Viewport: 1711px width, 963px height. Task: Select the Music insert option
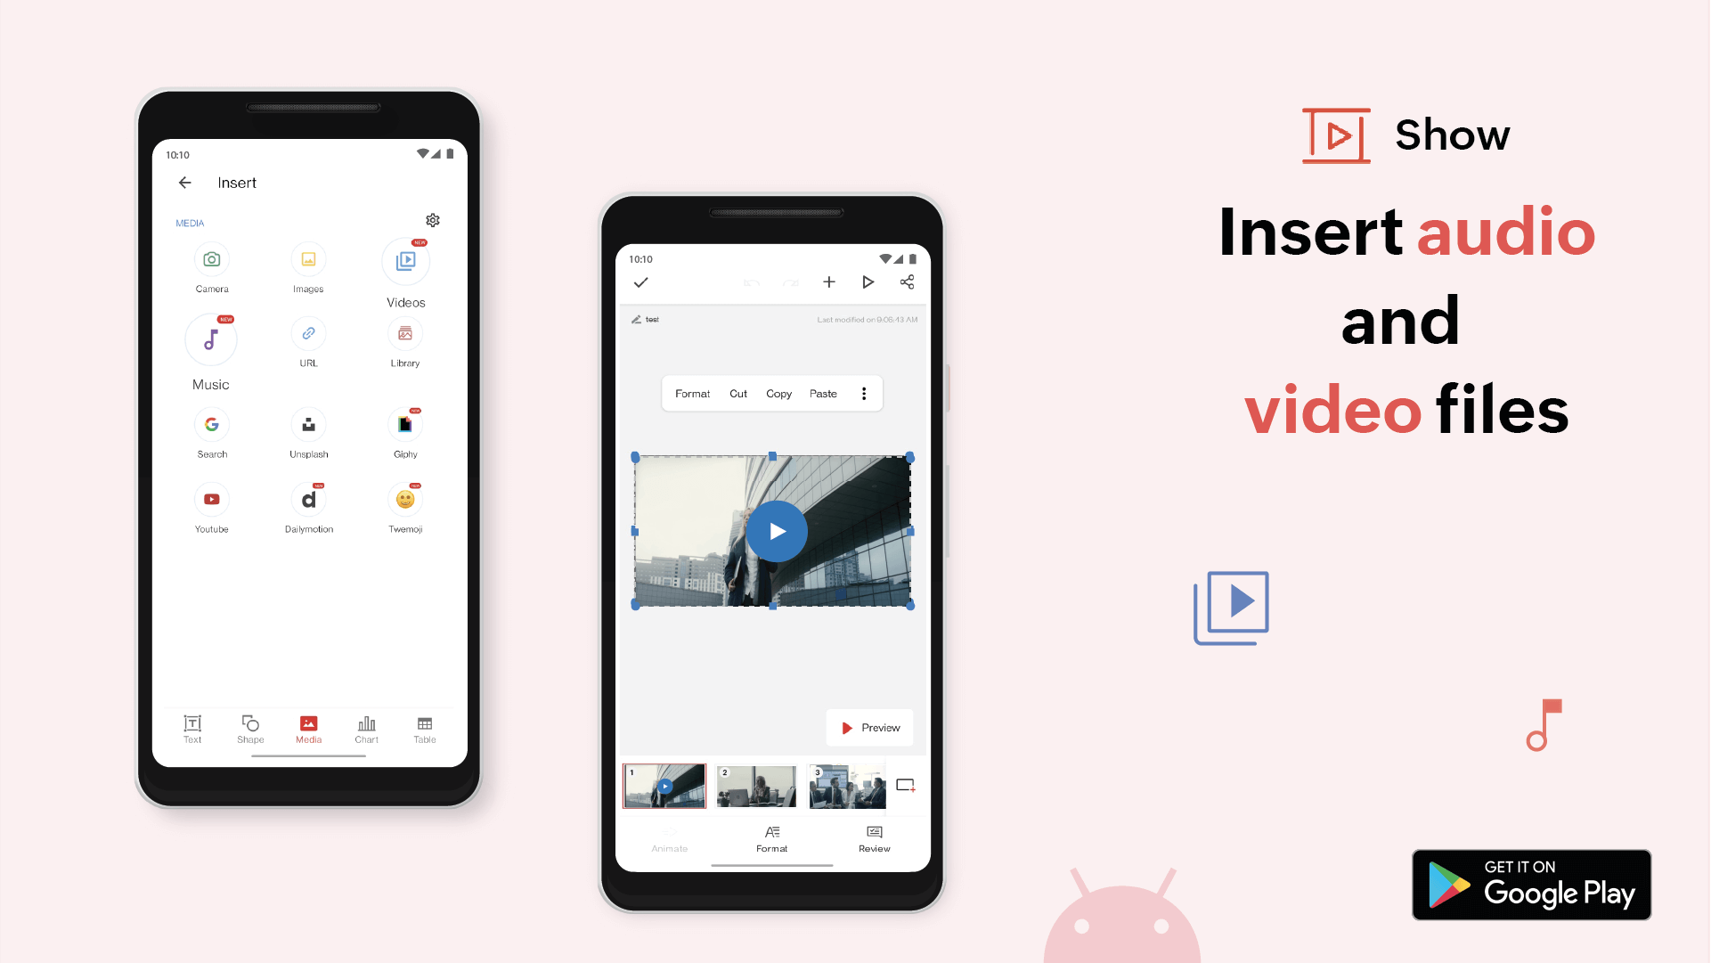(210, 339)
